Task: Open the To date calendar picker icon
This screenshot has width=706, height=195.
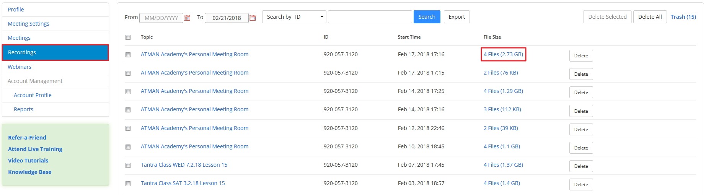Action: [x=253, y=18]
